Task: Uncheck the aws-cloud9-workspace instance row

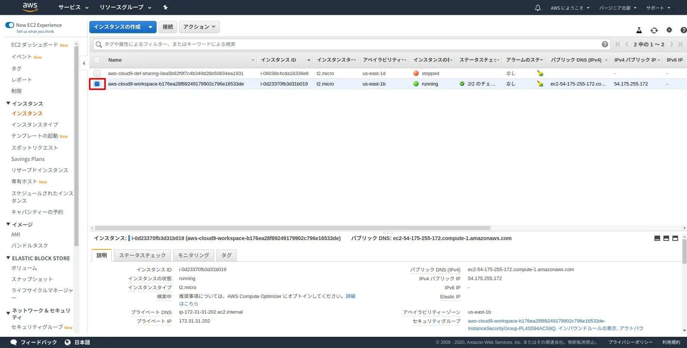Action: tap(97, 84)
